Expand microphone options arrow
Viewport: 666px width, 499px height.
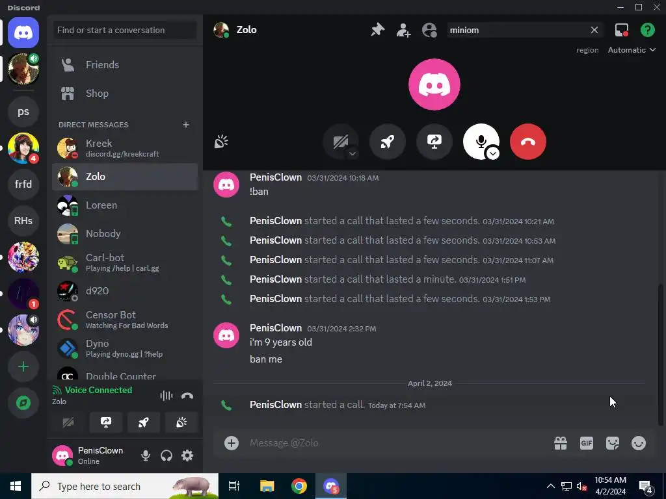tap(493, 153)
